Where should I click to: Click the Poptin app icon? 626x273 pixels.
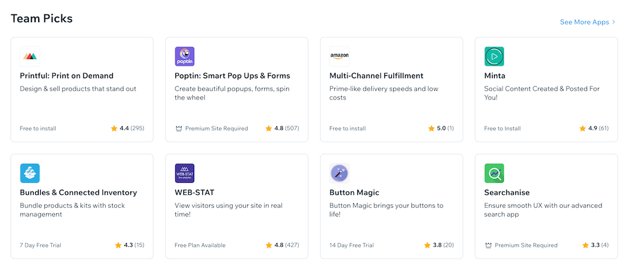click(x=185, y=56)
